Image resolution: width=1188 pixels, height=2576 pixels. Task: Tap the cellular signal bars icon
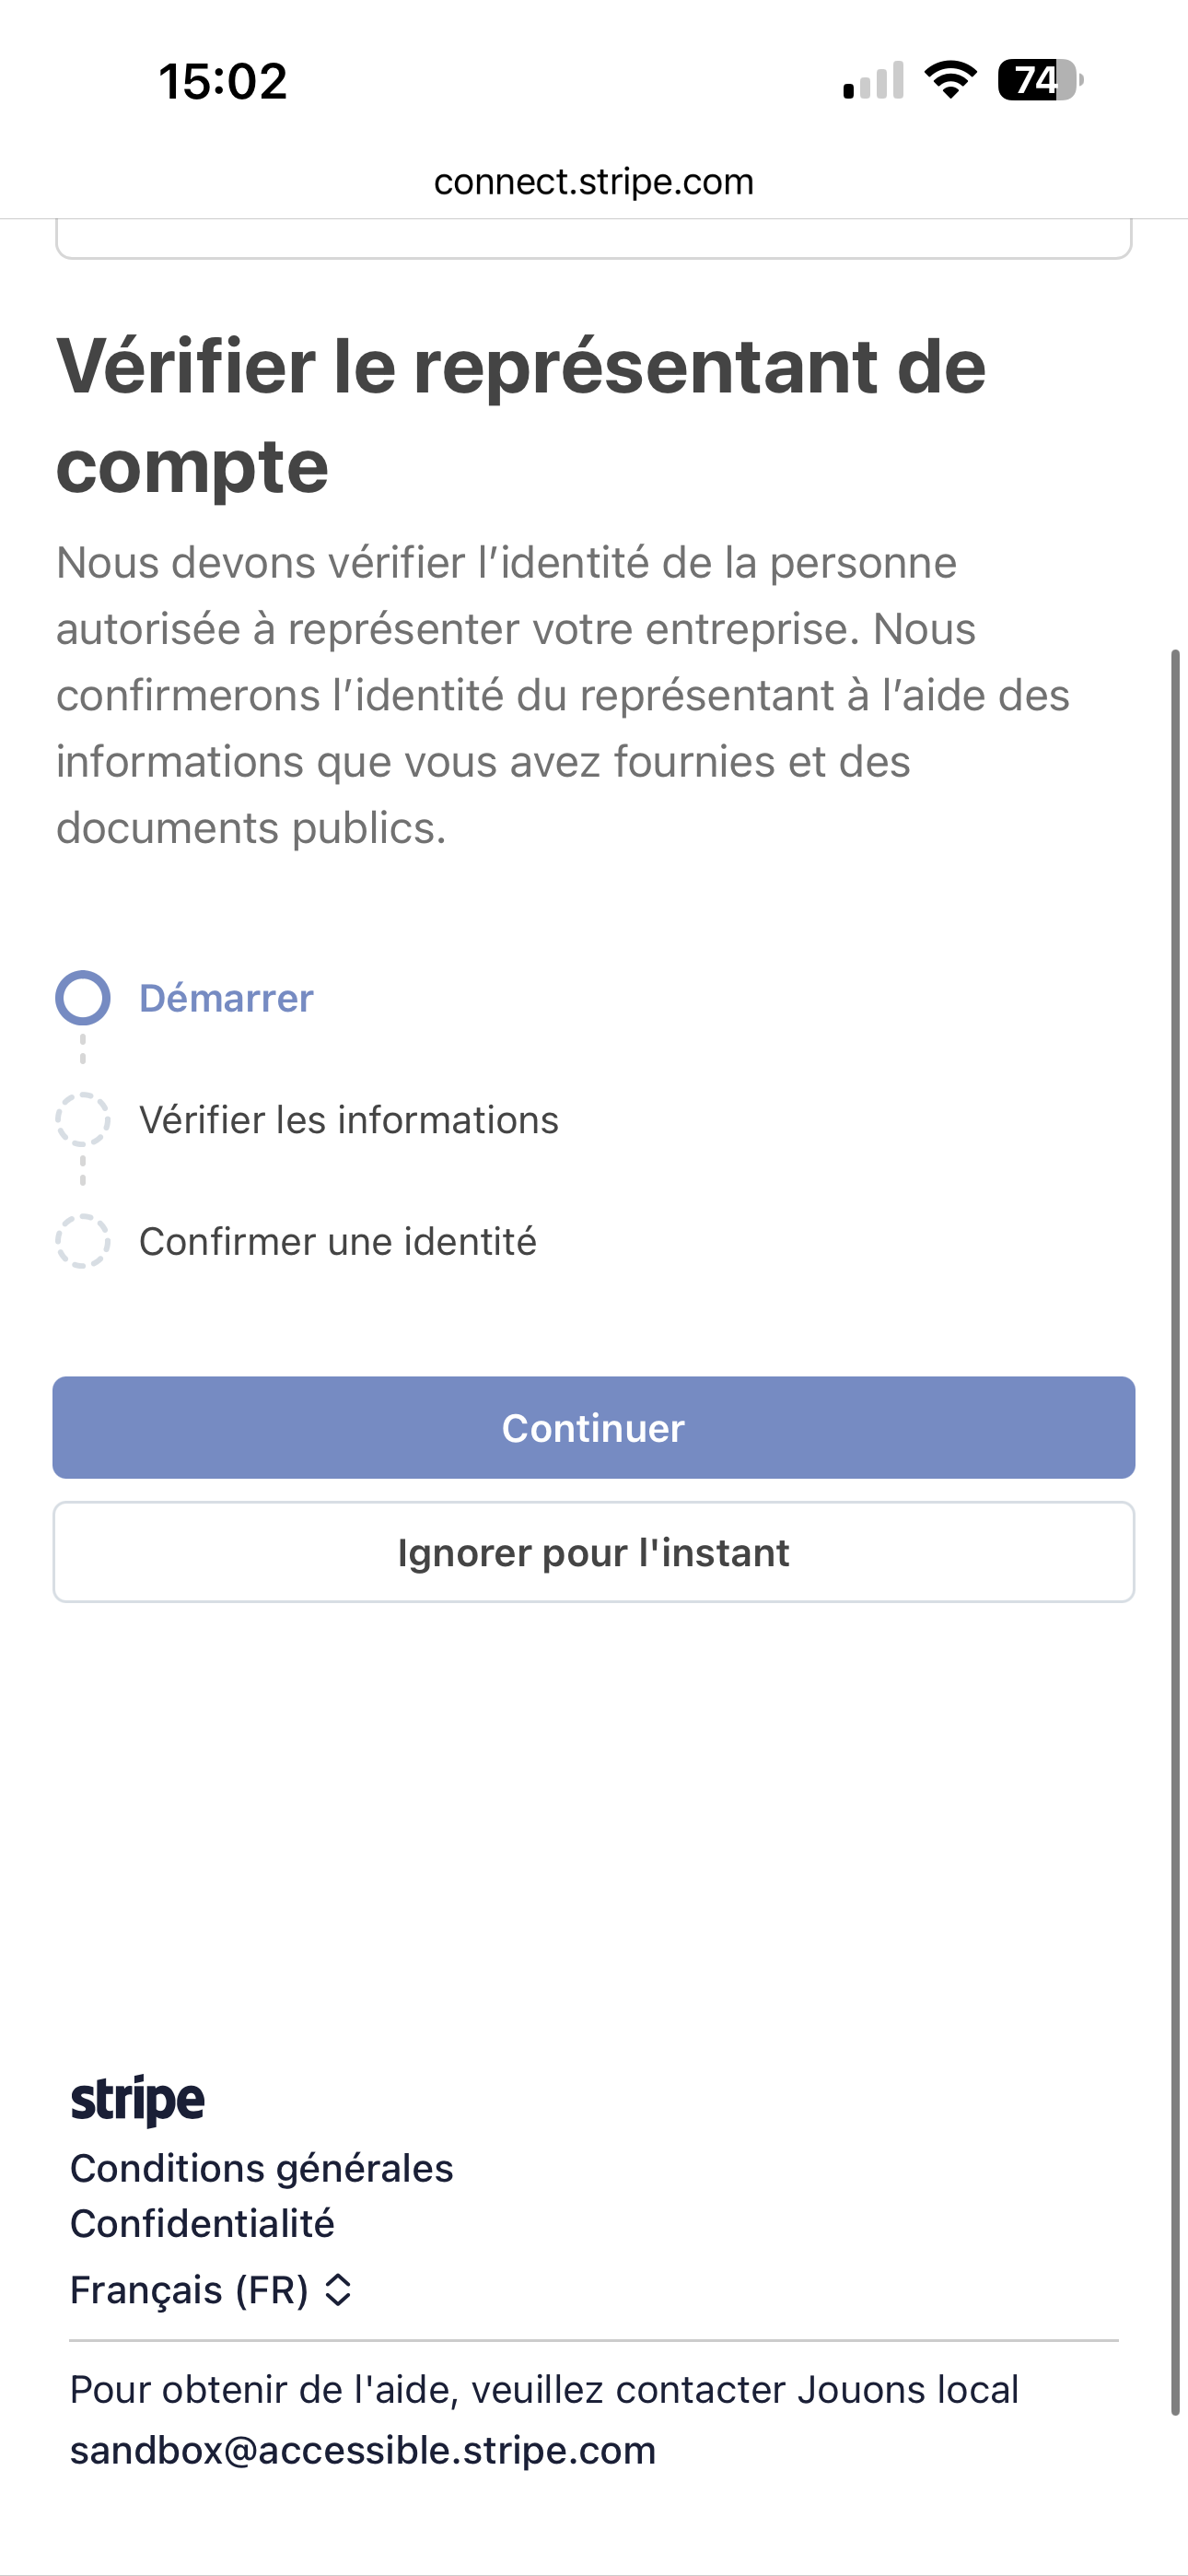(873, 81)
